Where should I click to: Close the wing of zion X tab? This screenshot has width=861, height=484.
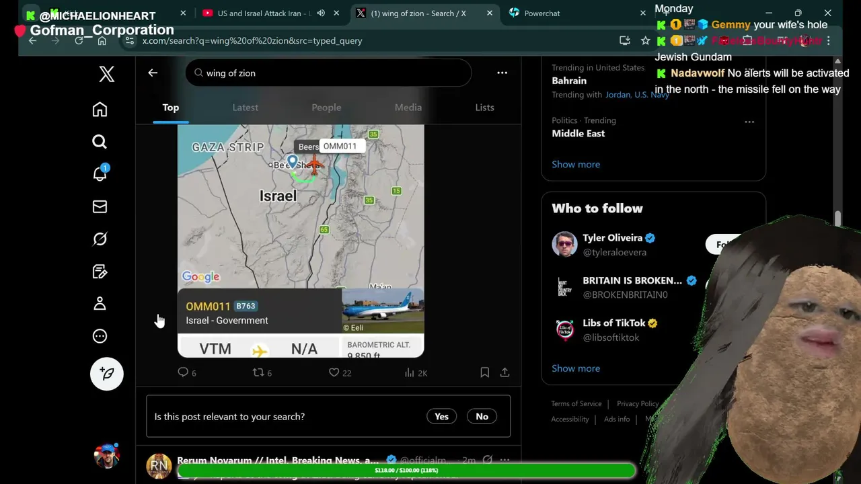tap(489, 13)
